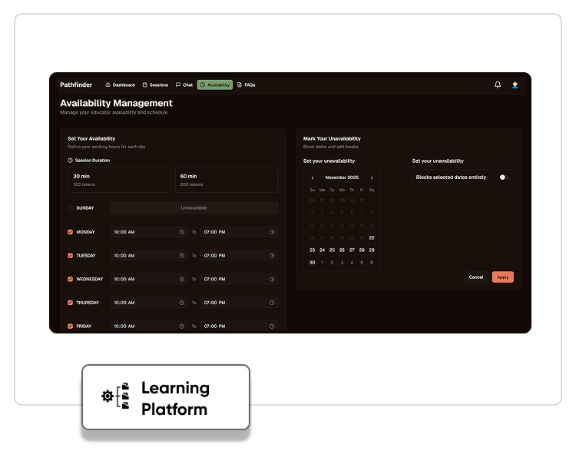Switch to the Sessions tab
The image size is (576, 461).
coord(155,85)
